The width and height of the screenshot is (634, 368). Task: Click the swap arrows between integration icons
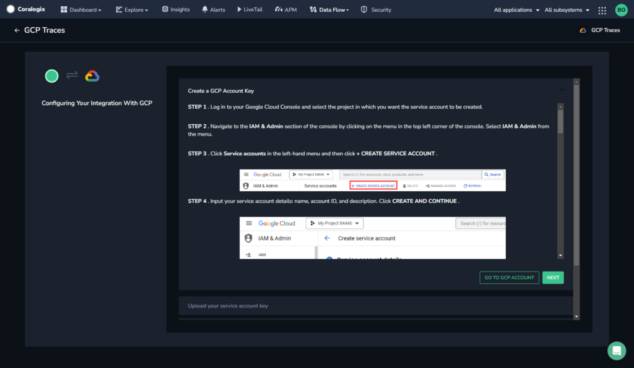[72, 75]
